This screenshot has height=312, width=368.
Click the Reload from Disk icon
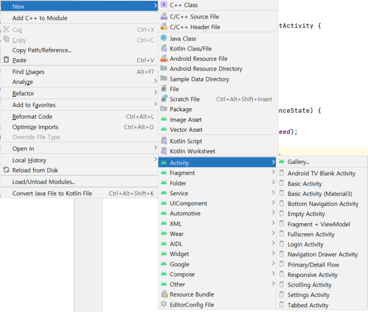click(x=6, y=170)
